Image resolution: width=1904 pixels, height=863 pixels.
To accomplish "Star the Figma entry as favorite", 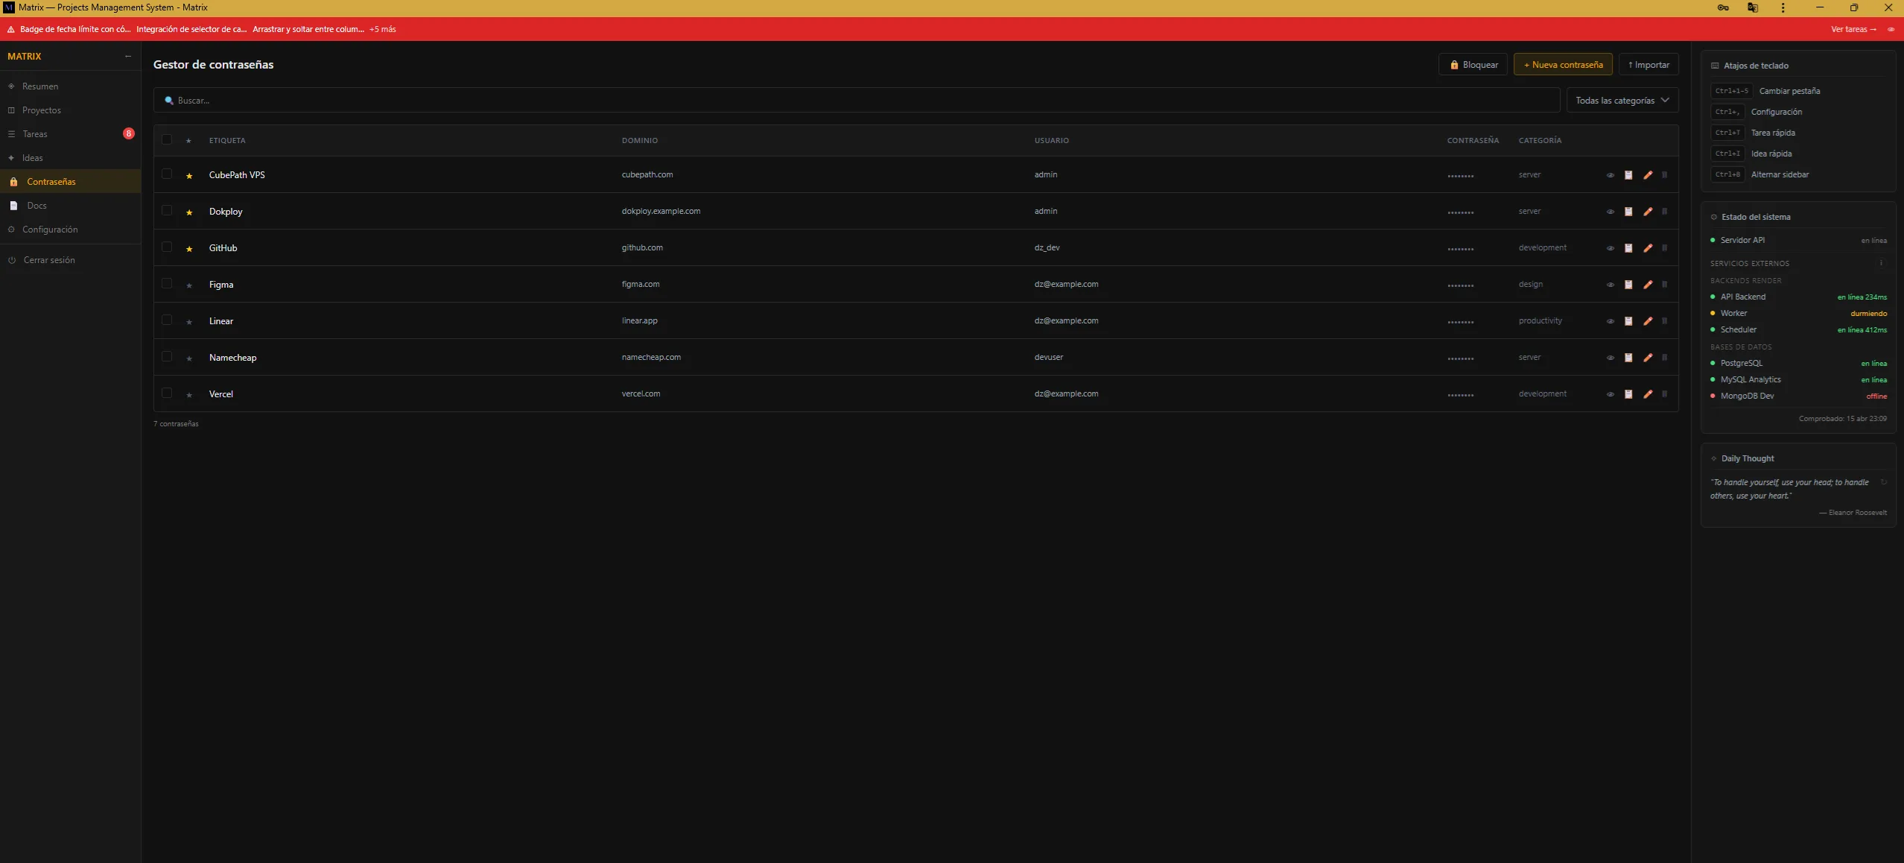I will [x=189, y=285].
